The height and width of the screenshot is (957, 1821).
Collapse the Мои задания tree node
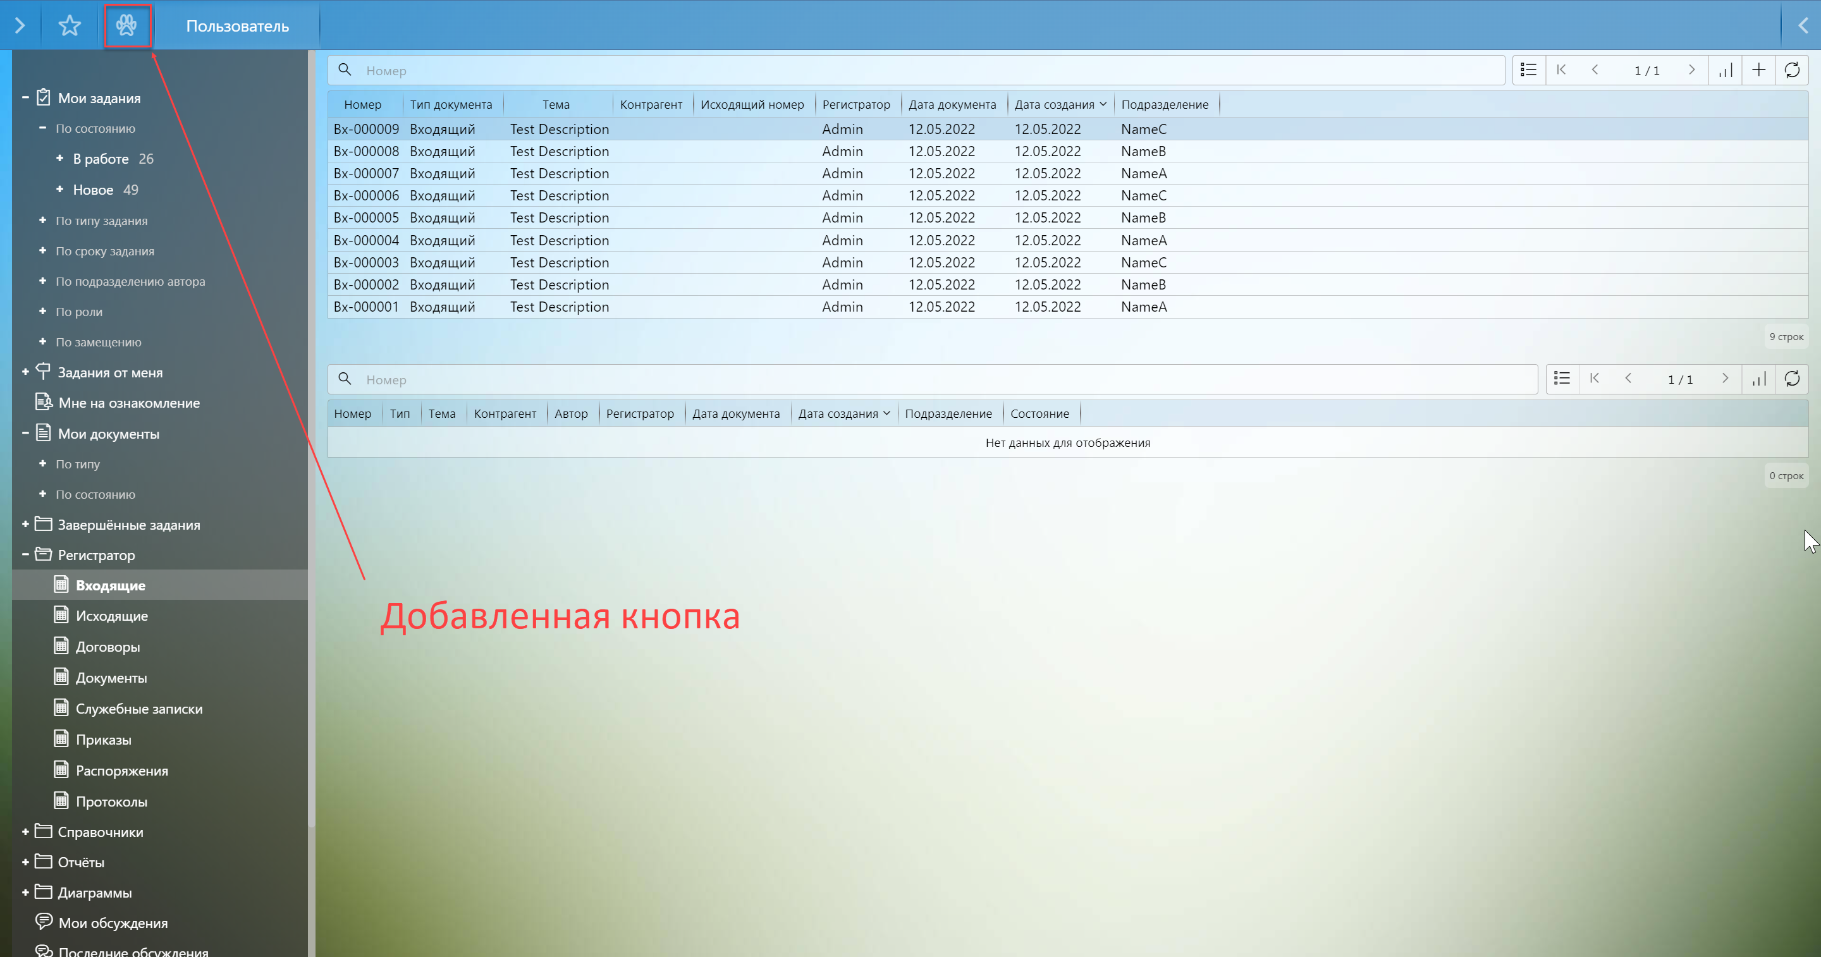25,97
